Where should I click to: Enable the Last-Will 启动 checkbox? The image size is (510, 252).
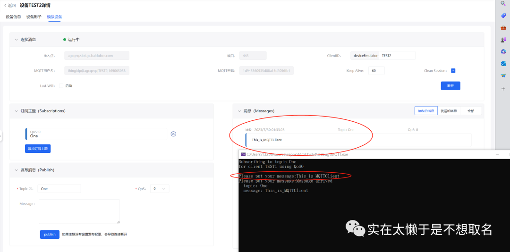pyautogui.click(x=61, y=86)
